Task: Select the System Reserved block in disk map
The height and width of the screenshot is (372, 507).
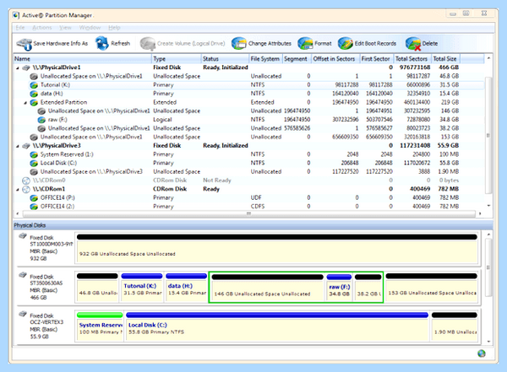Action: (x=100, y=326)
